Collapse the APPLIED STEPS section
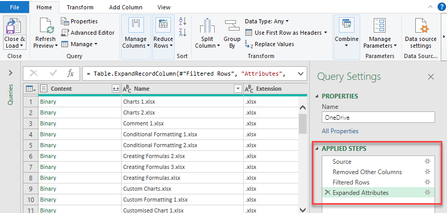 click(x=318, y=149)
